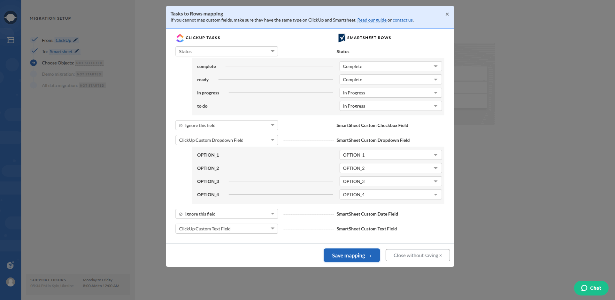The width and height of the screenshot is (615, 300).
Task: Close the Tasks to Rows mapping dialog
Action: coord(447,14)
